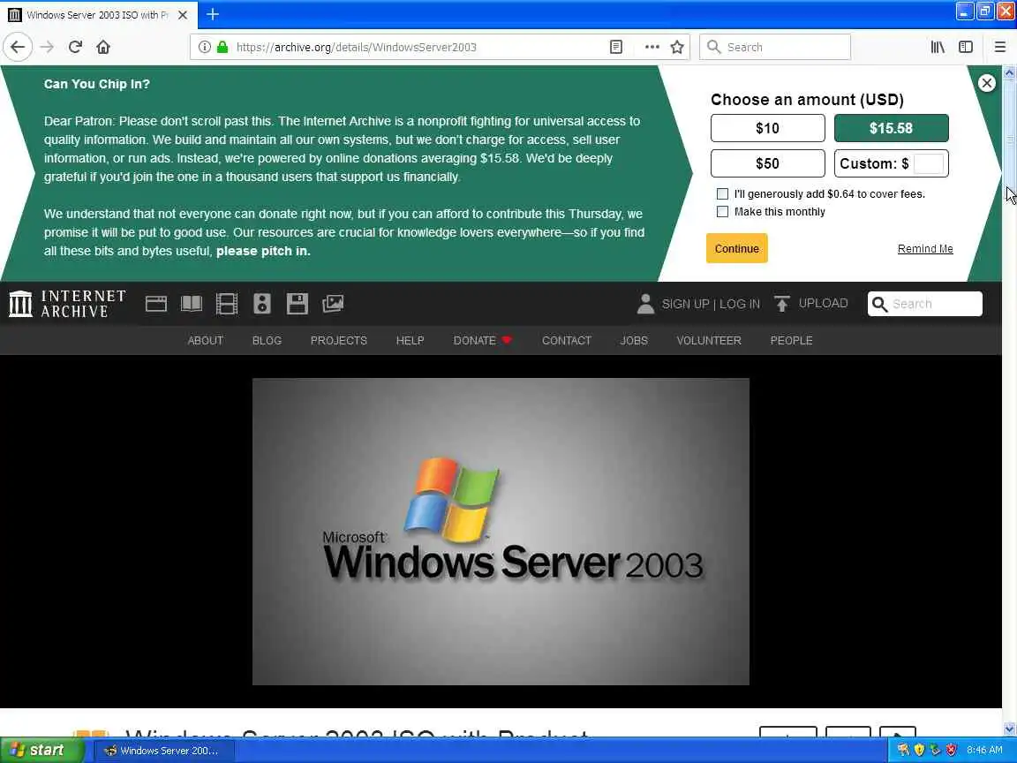Click the green secure connection padlock

click(222, 47)
